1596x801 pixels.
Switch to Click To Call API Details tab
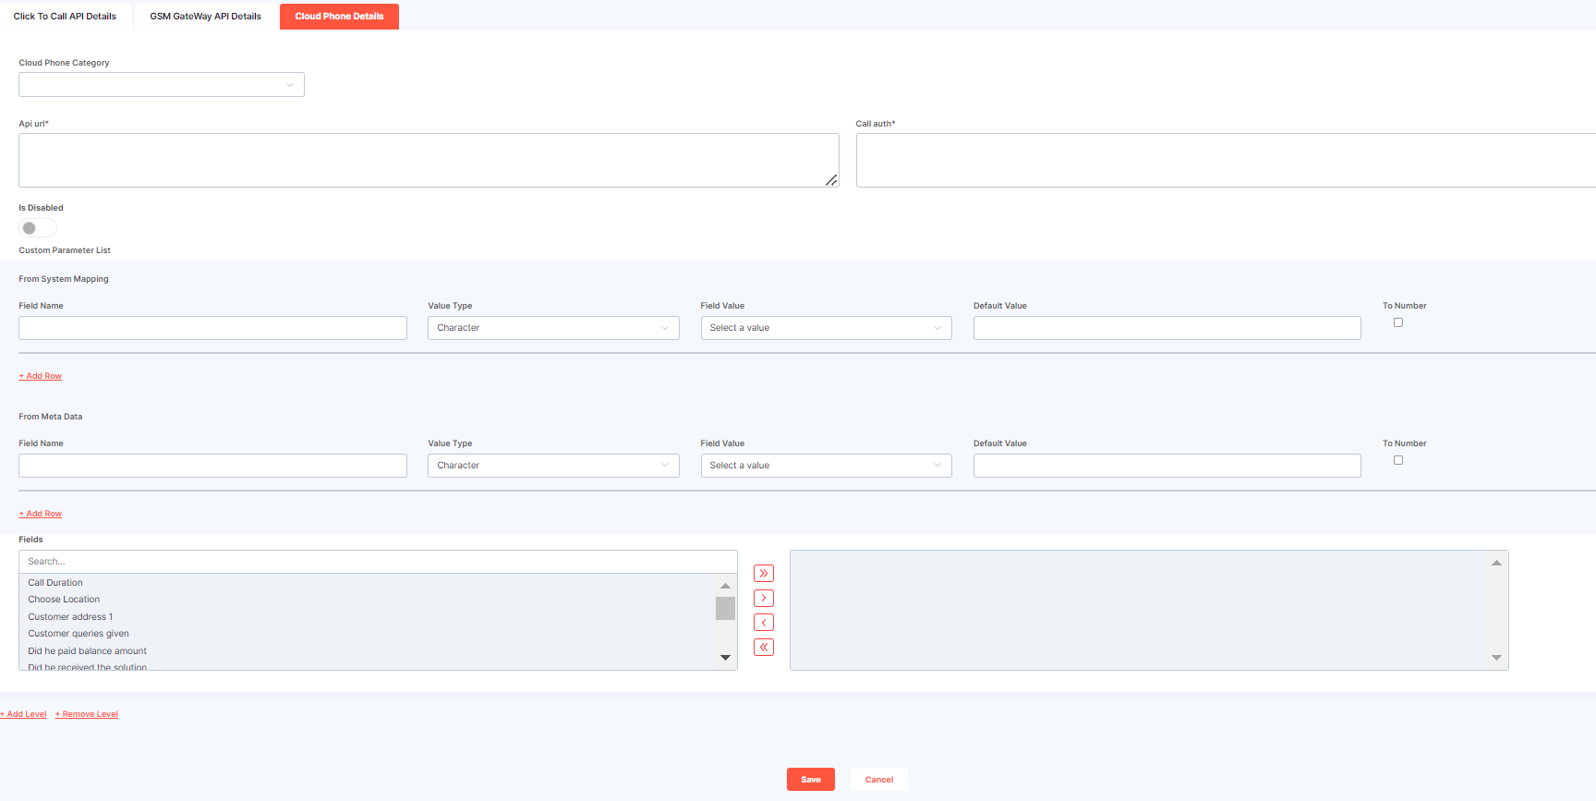[66, 17]
